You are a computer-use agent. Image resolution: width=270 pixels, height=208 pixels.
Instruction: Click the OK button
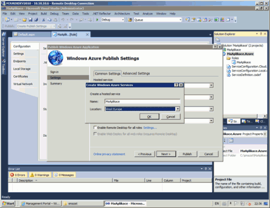coord(149,117)
